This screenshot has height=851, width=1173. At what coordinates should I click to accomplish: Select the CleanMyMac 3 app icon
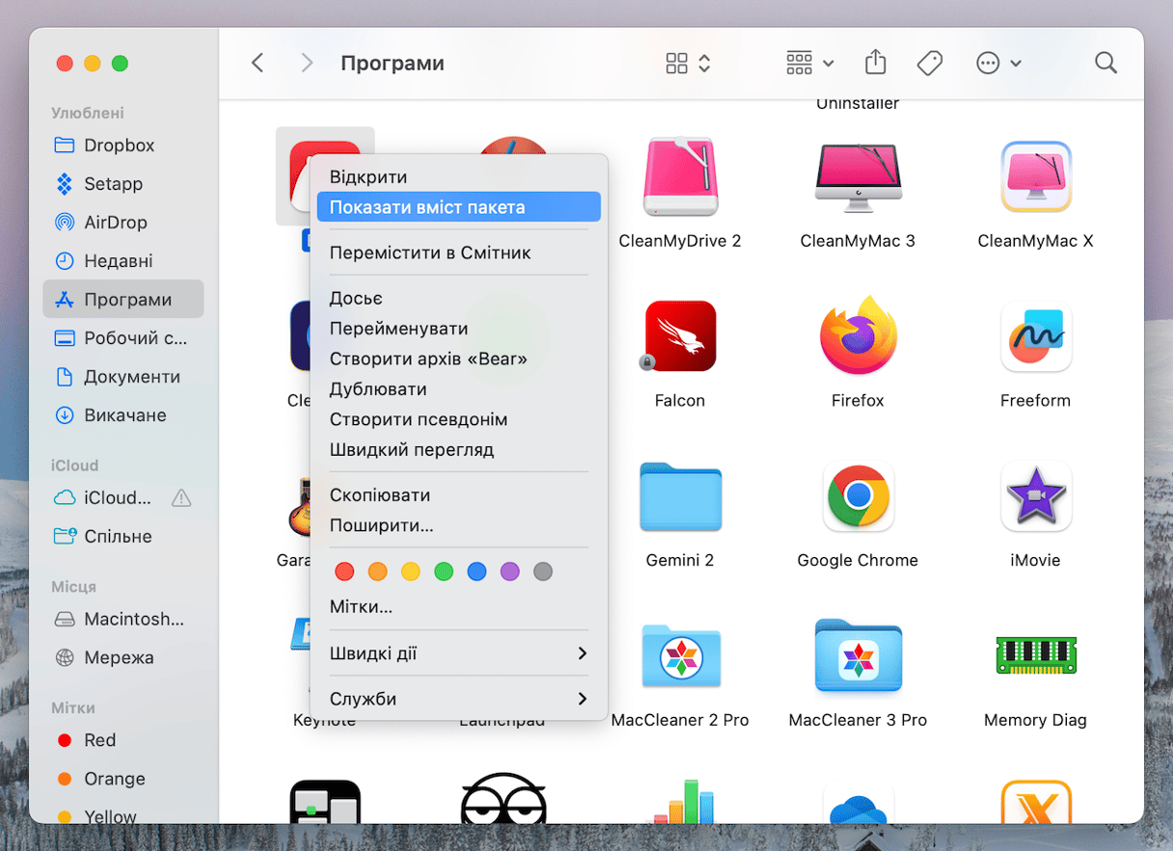[858, 177]
